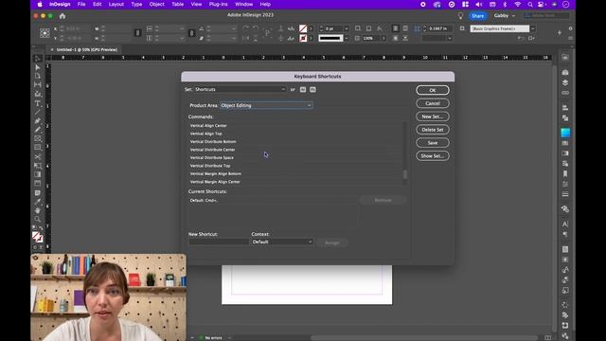
Task: Open the Gabby workspace switcher dropdown
Action: (505, 16)
